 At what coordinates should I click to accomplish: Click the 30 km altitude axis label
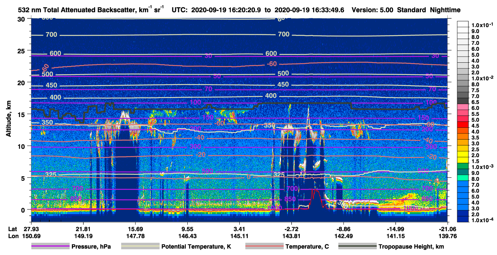22,19
